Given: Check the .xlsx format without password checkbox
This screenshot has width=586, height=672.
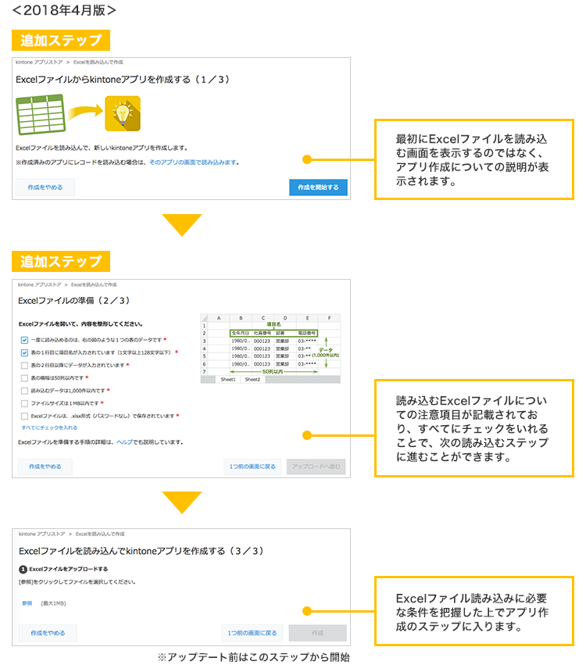Looking at the screenshot, I should [x=24, y=416].
